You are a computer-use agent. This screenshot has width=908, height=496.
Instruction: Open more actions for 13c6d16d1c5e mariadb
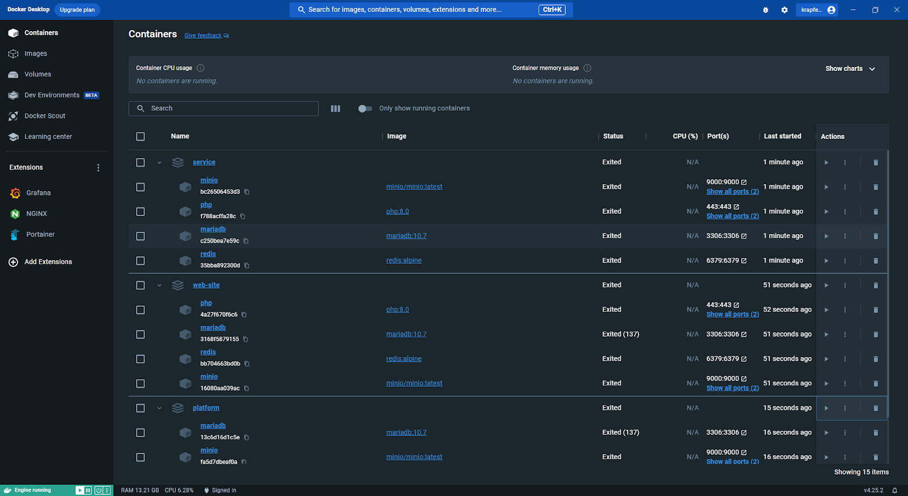pyautogui.click(x=845, y=433)
